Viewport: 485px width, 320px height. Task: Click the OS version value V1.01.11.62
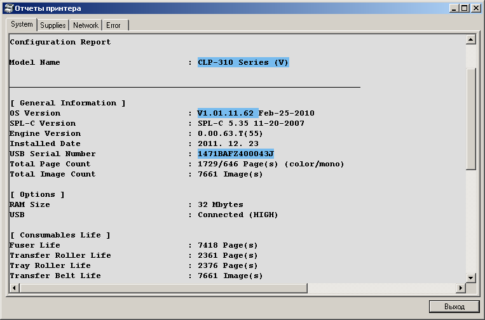tap(226, 113)
